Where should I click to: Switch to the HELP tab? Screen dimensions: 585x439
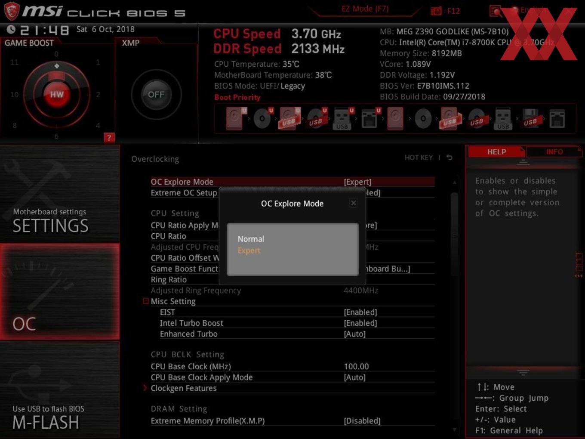[x=496, y=151]
